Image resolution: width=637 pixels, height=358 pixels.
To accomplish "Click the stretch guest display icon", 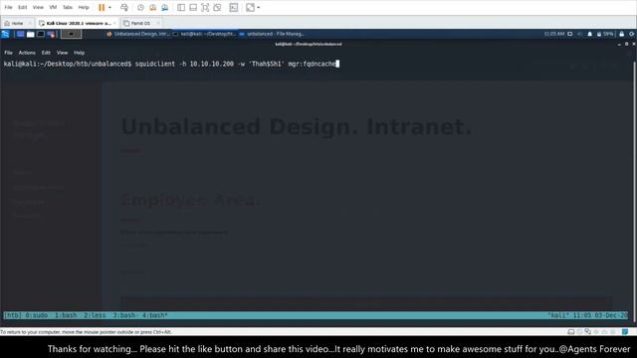I will pos(250,7).
